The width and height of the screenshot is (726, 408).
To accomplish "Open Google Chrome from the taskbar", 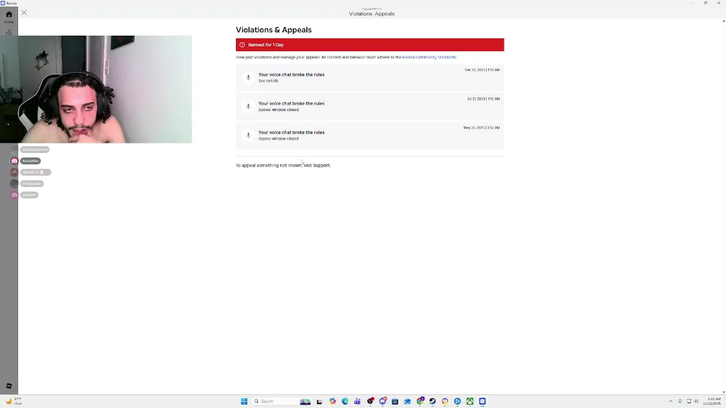I will (420, 401).
